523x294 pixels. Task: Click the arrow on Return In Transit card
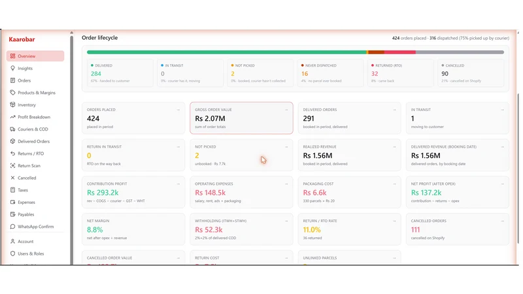tap(178, 146)
